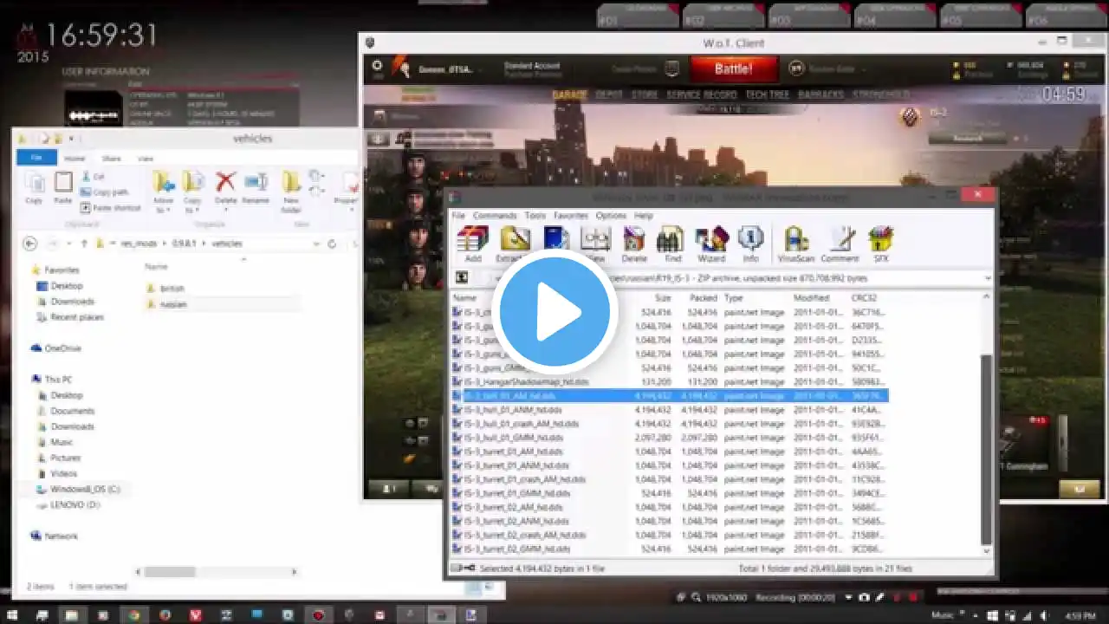
Task: Click Copy path in Explorer ribbon
Action: pyautogui.click(x=104, y=192)
